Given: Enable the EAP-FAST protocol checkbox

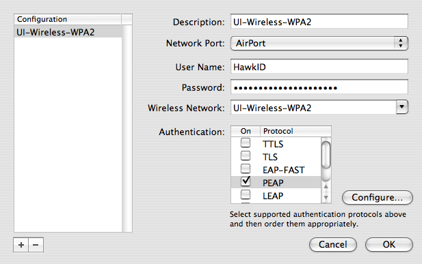Looking at the screenshot, I should (246, 169).
